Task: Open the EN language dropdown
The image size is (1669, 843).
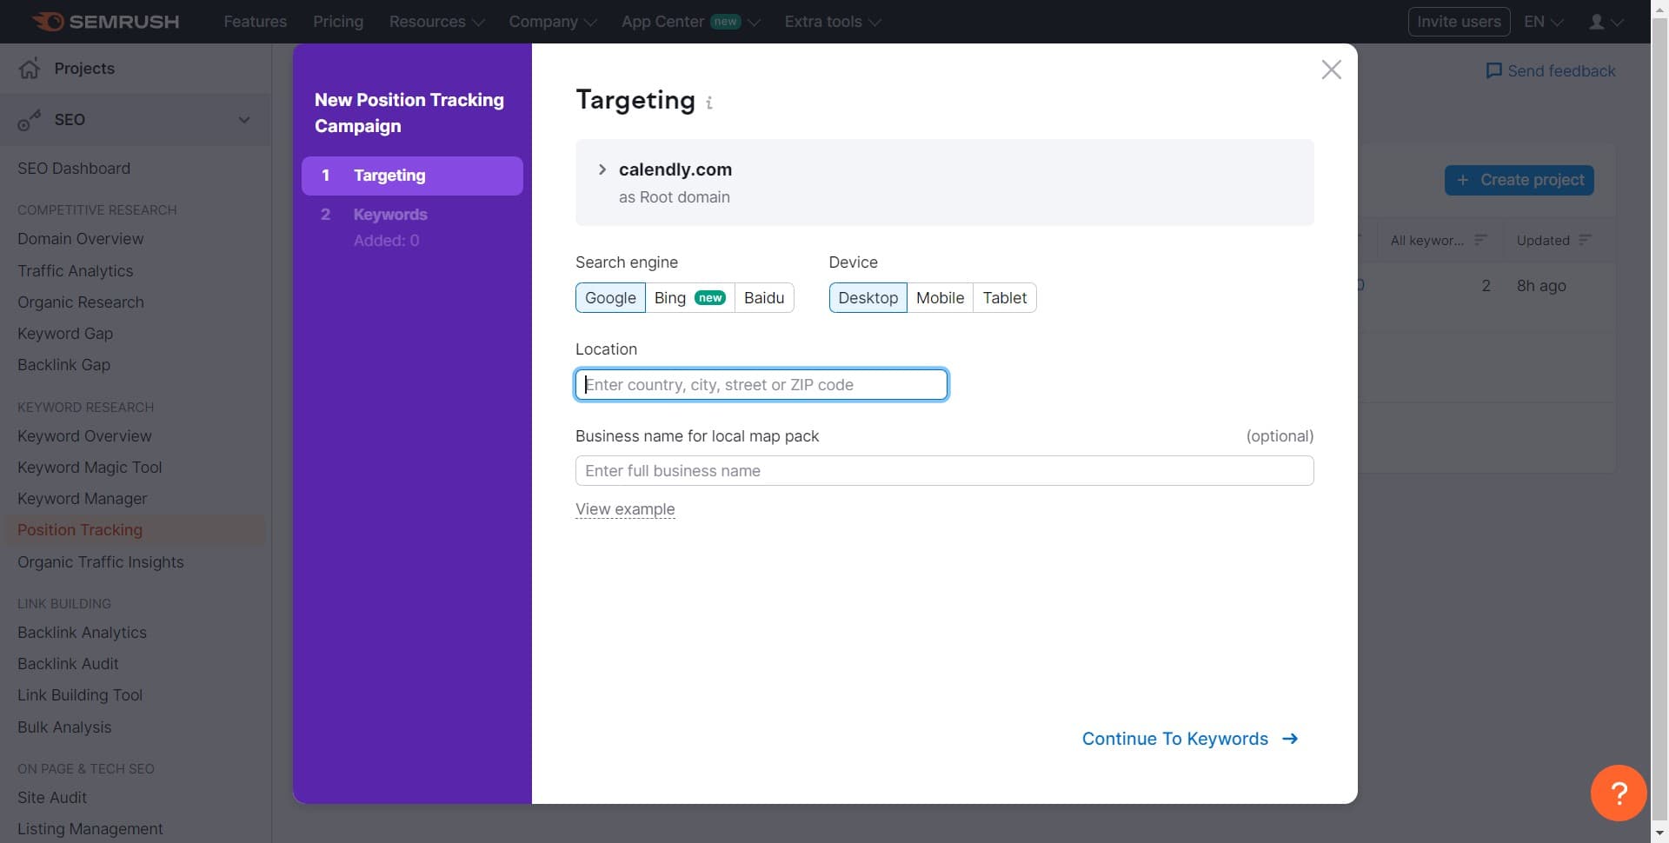Action: pyautogui.click(x=1543, y=22)
